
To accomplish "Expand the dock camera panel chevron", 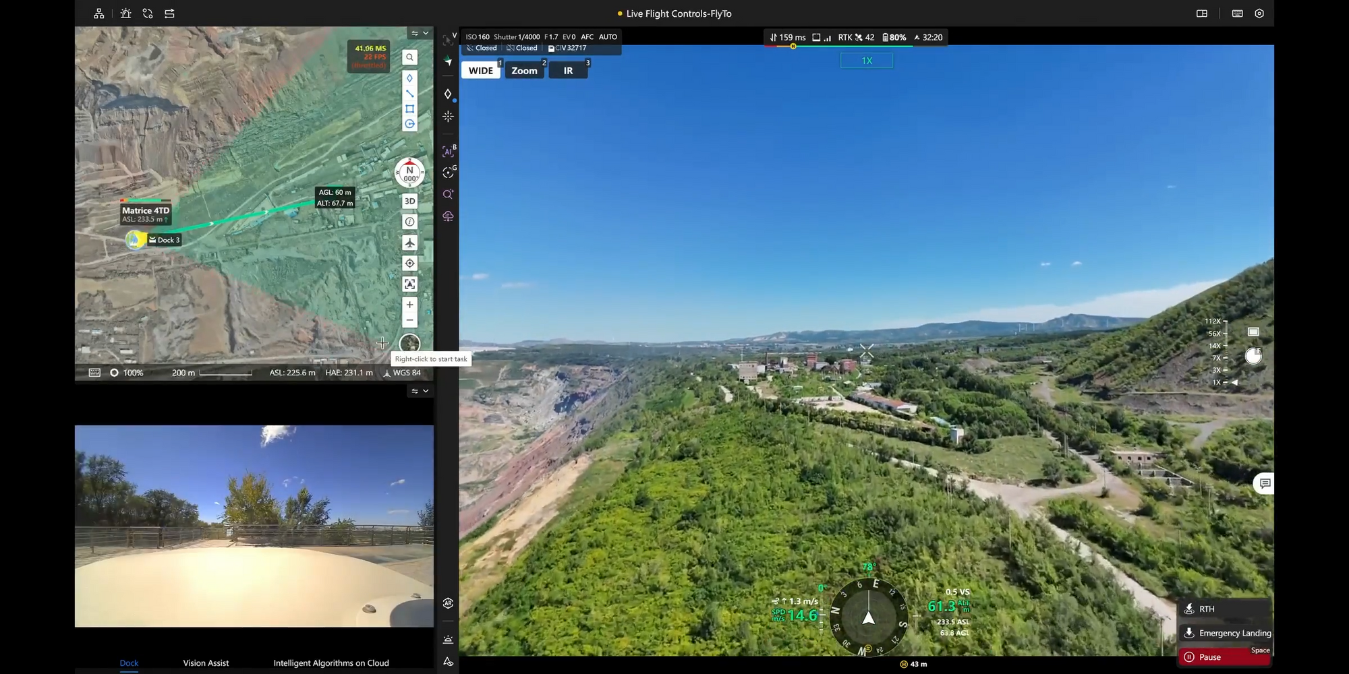I will point(426,391).
